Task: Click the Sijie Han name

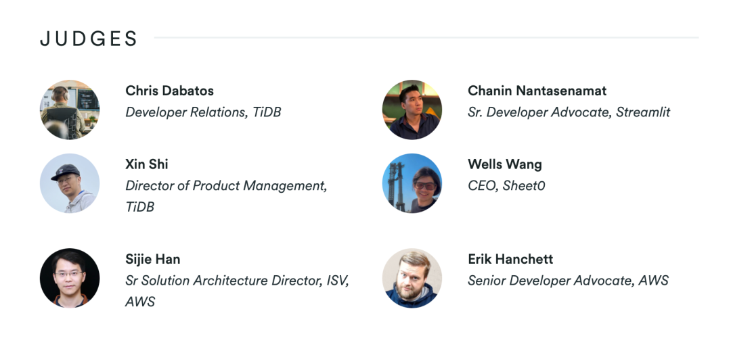Action: click(153, 259)
